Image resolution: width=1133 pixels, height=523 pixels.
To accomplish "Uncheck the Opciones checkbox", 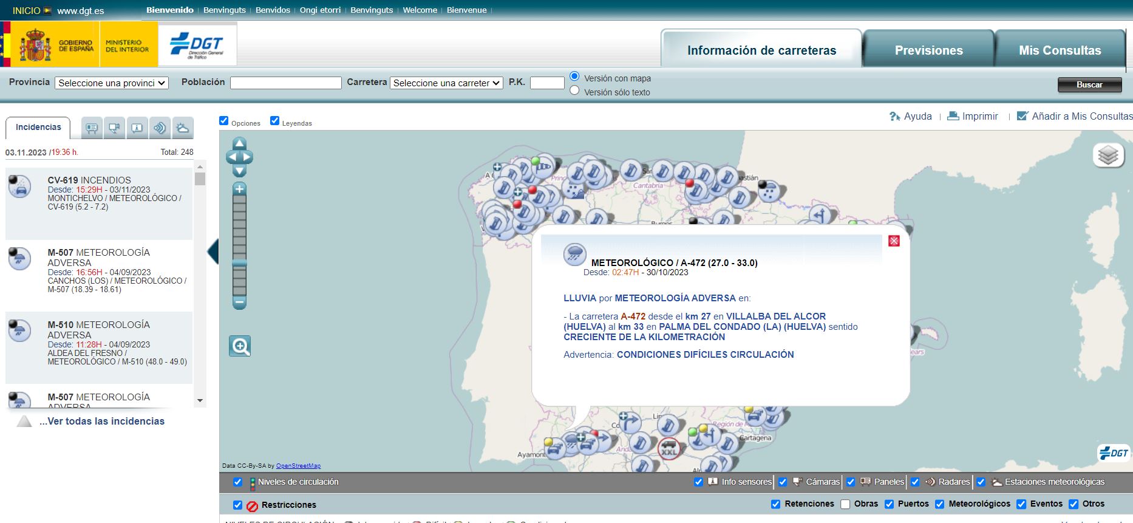I will 224,121.
